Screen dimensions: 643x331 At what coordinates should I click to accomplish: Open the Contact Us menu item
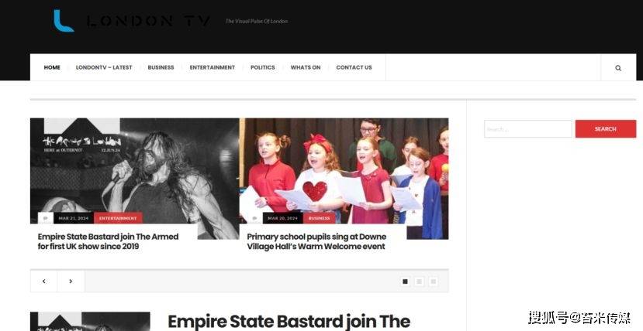(x=354, y=67)
